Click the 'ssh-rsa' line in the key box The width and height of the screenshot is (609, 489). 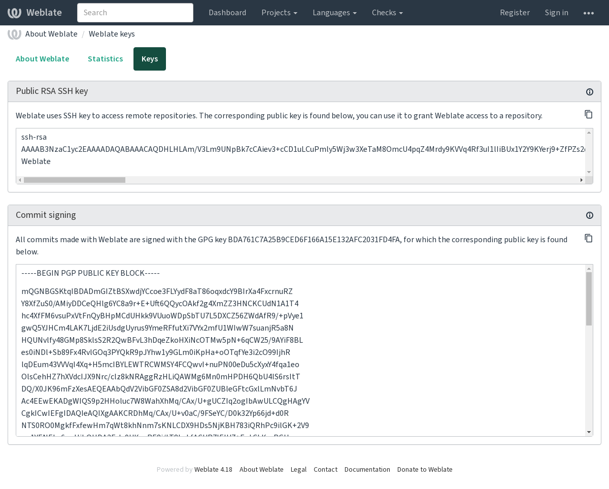click(34, 137)
